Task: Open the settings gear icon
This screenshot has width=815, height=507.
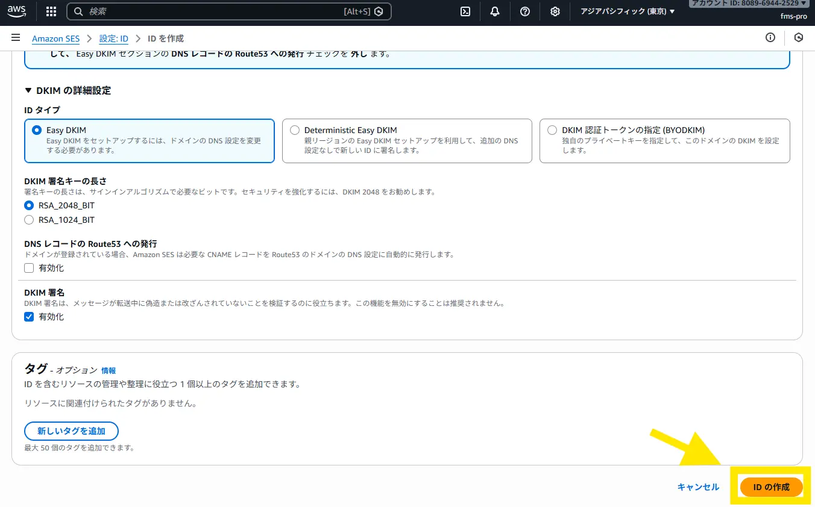Action: click(x=555, y=11)
